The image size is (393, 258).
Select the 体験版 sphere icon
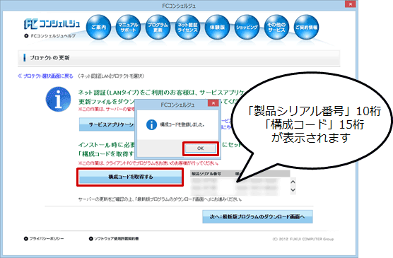(217, 27)
